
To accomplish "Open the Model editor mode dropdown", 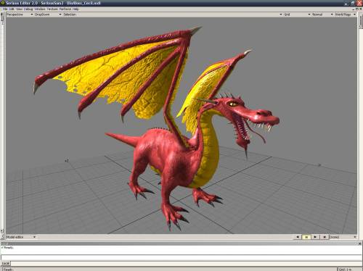I will tap(21, 237).
